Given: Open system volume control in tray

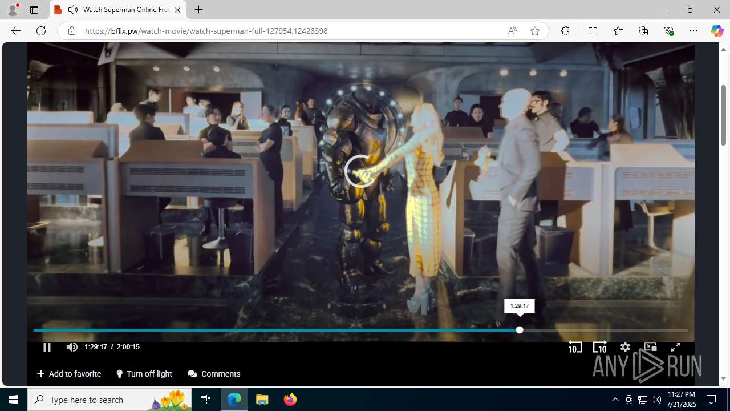Looking at the screenshot, I should pos(656,400).
